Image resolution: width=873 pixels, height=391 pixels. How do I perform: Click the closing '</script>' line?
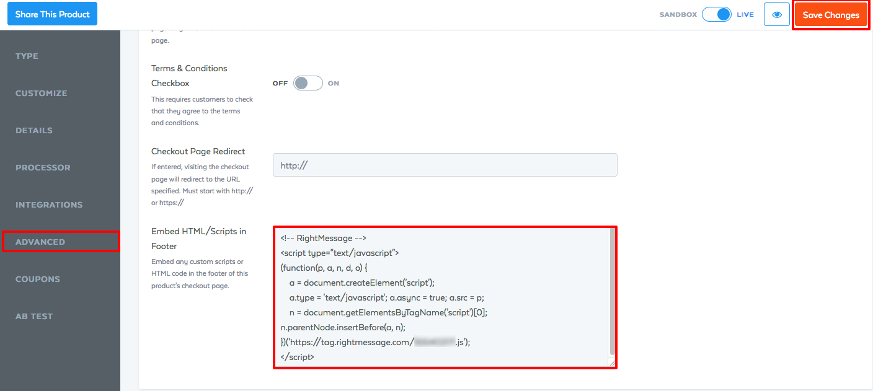(x=298, y=357)
